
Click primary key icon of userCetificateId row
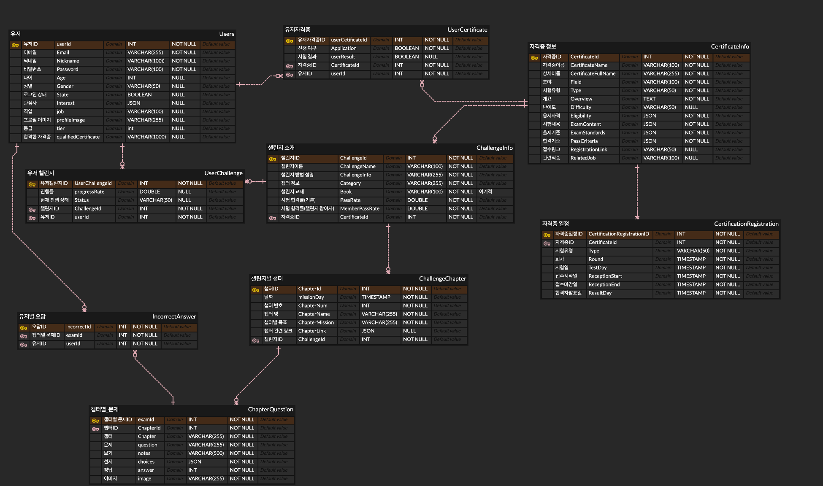coord(290,40)
